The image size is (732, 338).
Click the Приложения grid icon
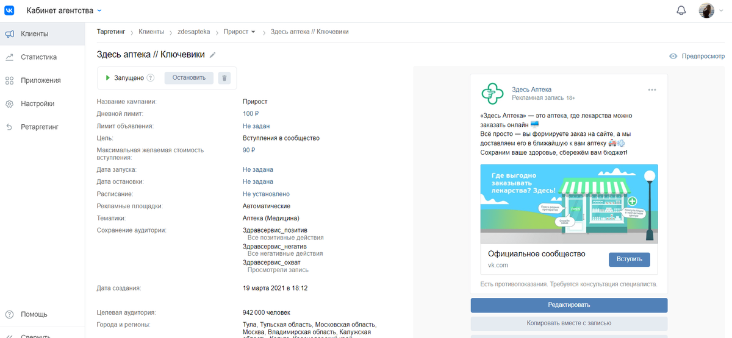coord(10,80)
